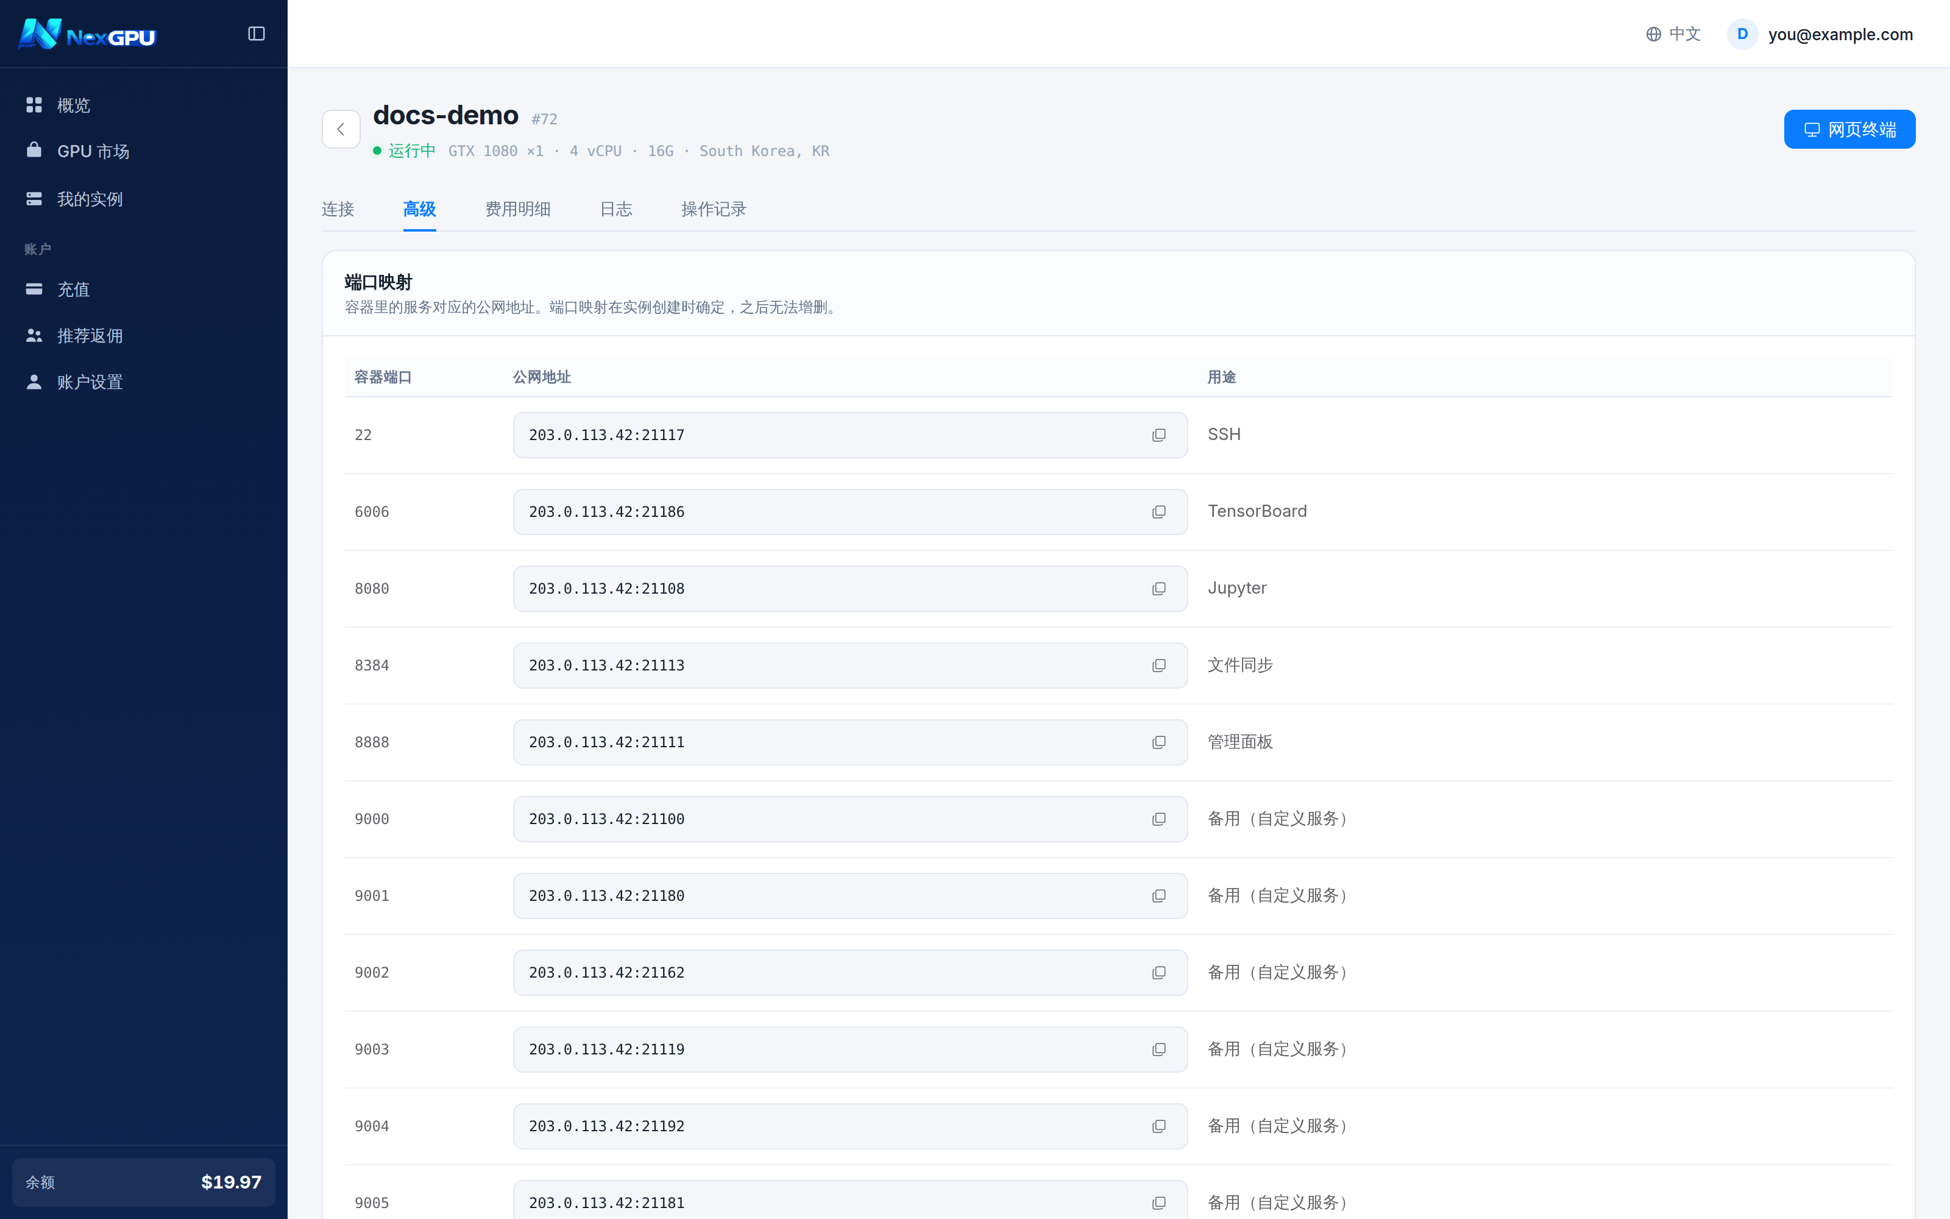1950x1219 pixels.
Task: Click container port 8080 cell
Action: tap(372, 589)
